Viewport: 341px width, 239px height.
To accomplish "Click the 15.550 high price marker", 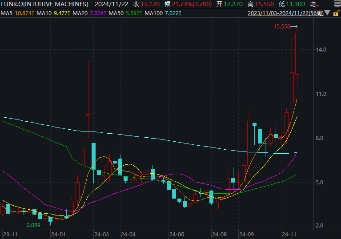I will 282,27.
